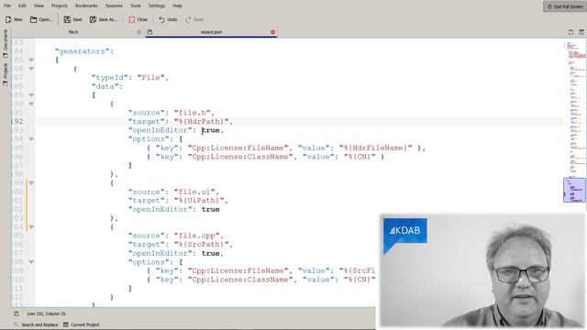Collapse the fold at line 185

coord(31,60)
